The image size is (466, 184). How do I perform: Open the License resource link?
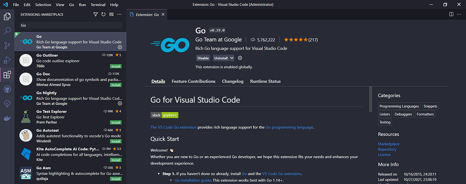[x=384, y=155]
